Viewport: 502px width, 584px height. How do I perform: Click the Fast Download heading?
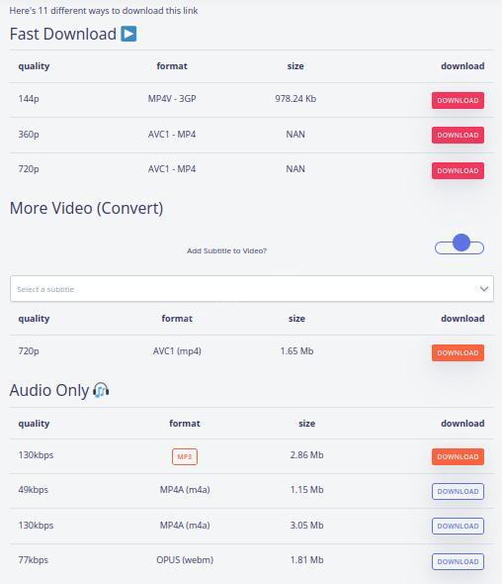click(63, 34)
